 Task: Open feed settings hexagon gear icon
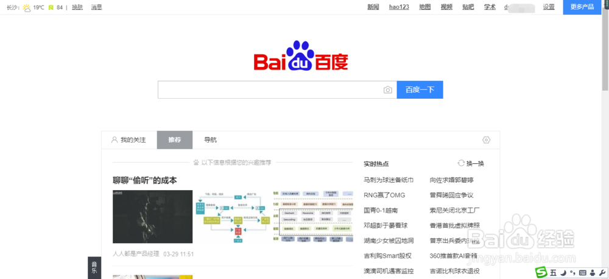click(486, 140)
